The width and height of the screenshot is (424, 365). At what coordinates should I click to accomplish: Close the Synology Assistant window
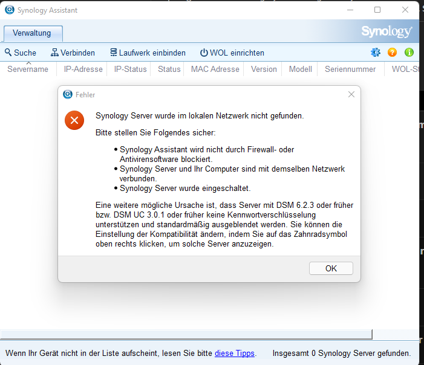tap(405, 10)
